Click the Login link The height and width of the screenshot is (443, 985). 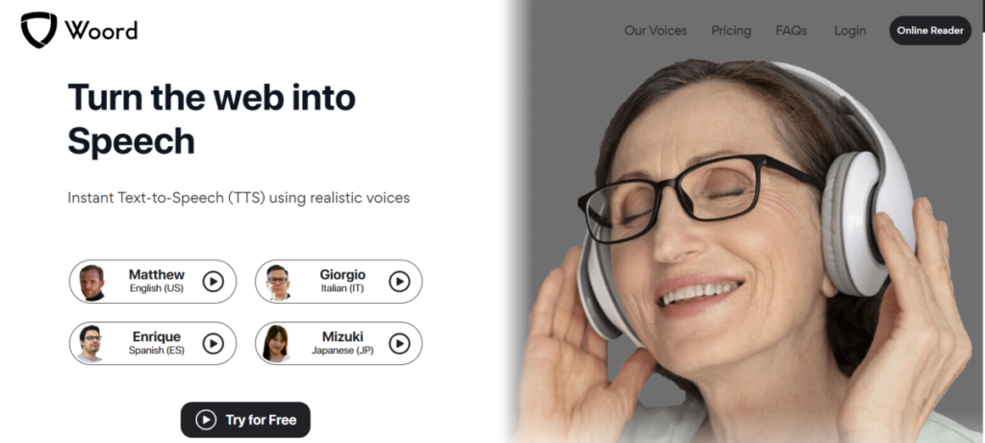click(x=850, y=31)
